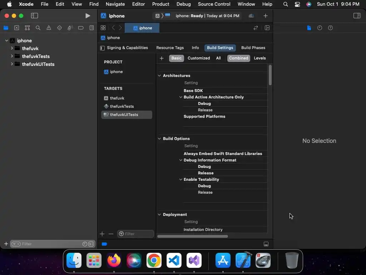The width and height of the screenshot is (366, 275).
Task: Open the source control navigator
Action: (x=16, y=28)
